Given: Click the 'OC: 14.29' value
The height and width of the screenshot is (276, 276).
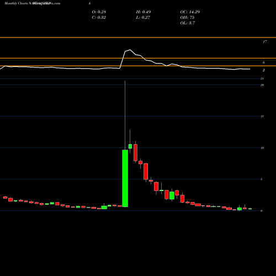Looking at the screenshot, I should [x=190, y=12].
